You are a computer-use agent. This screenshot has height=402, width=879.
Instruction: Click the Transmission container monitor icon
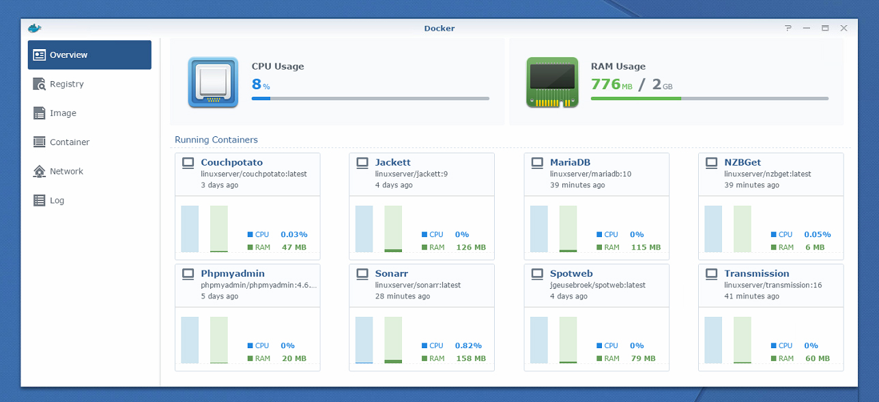point(712,274)
